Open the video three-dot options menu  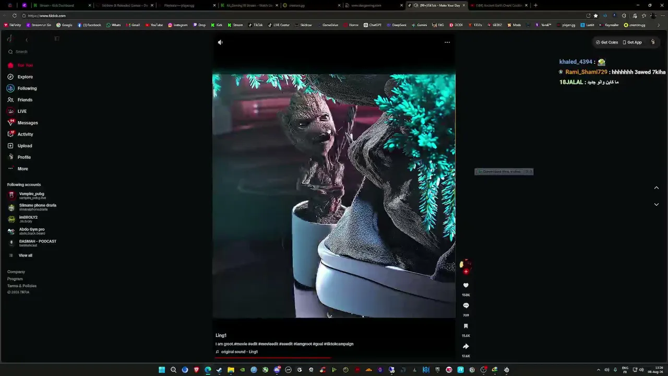[447, 42]
